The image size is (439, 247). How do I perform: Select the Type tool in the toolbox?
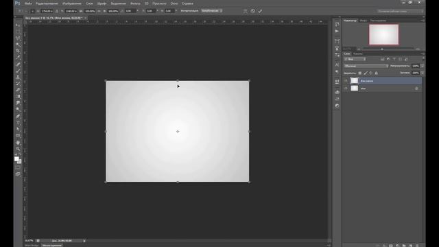click(19, 123)
